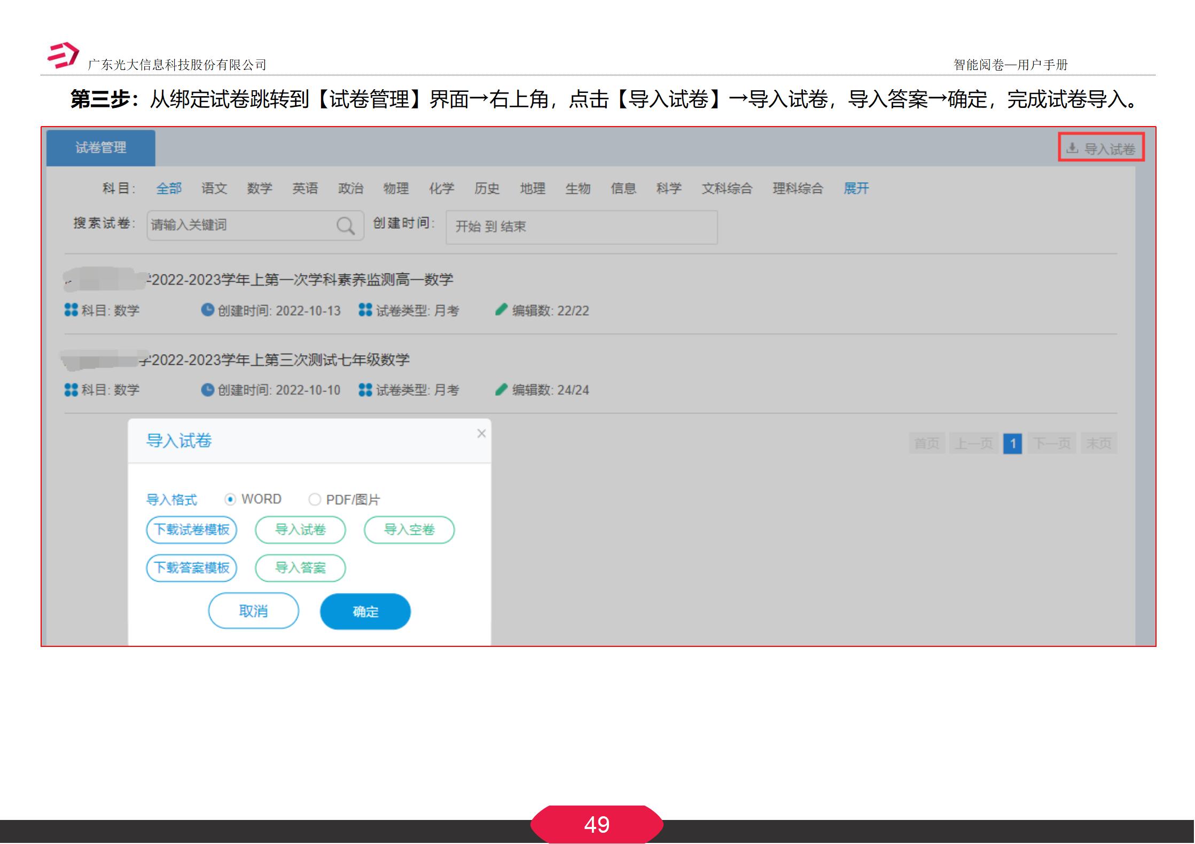Select the WORD import format radio button

[x=230, y=499]
